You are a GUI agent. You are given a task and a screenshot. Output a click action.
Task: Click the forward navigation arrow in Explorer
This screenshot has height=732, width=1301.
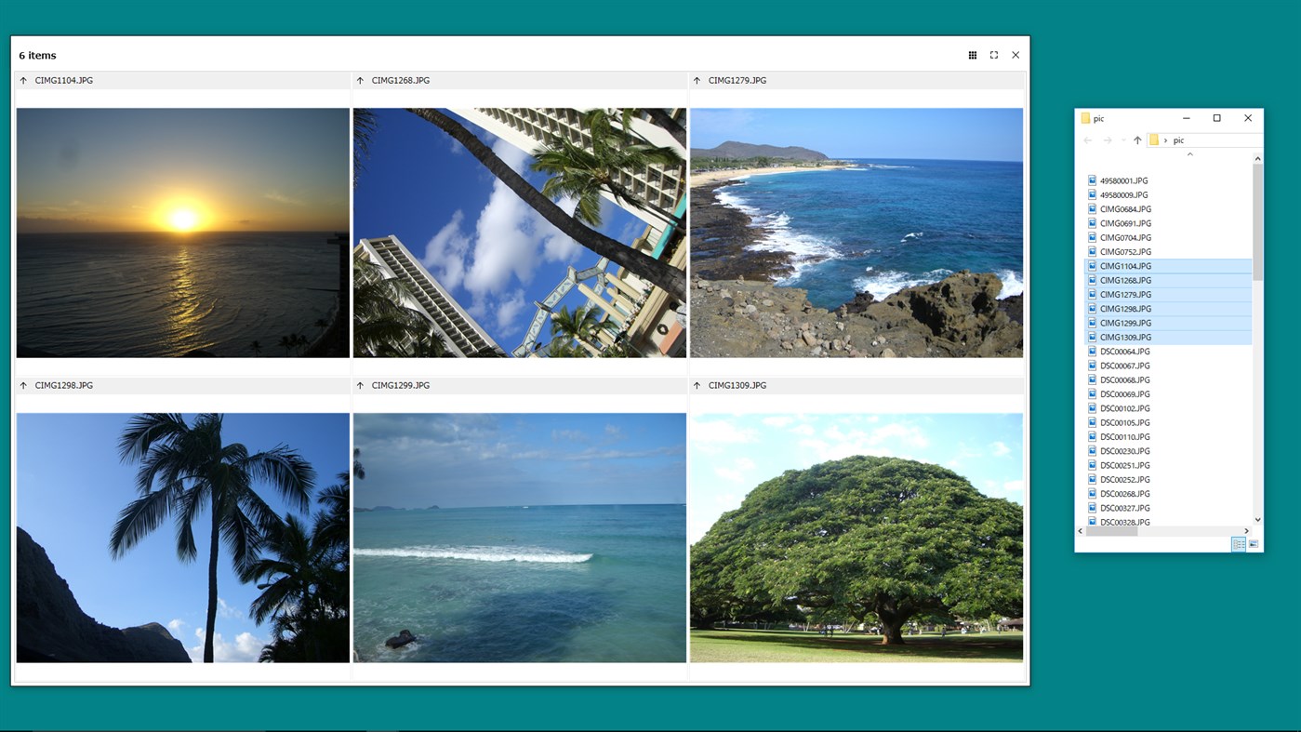(x=1106, y=140)
